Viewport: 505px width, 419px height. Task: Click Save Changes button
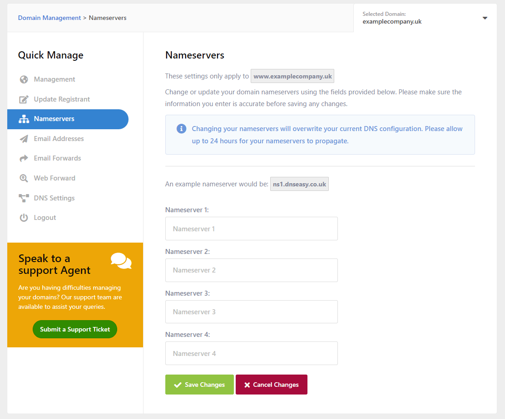click(x=199, y=385)
